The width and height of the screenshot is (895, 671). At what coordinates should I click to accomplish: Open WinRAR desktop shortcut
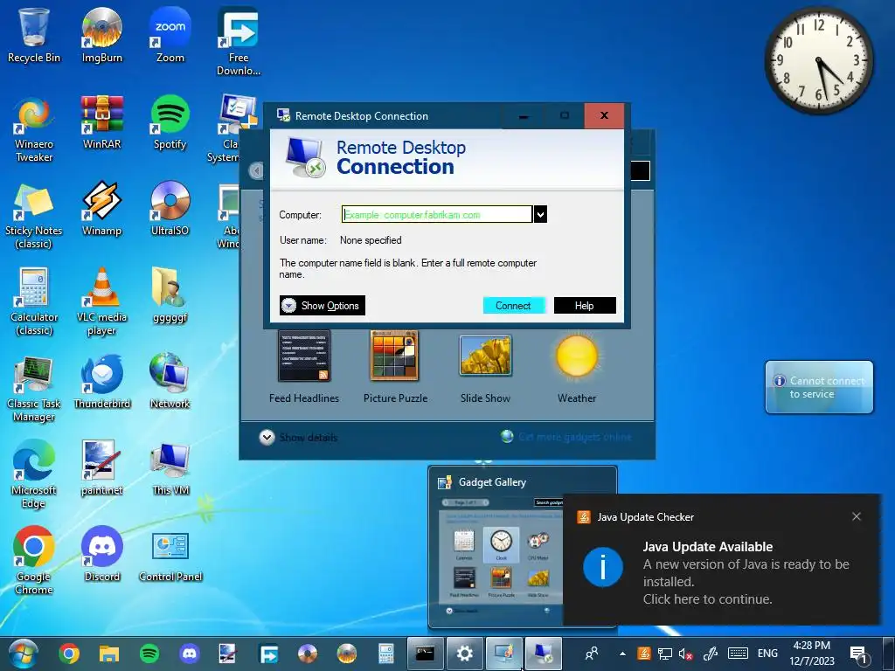[101, 122]
